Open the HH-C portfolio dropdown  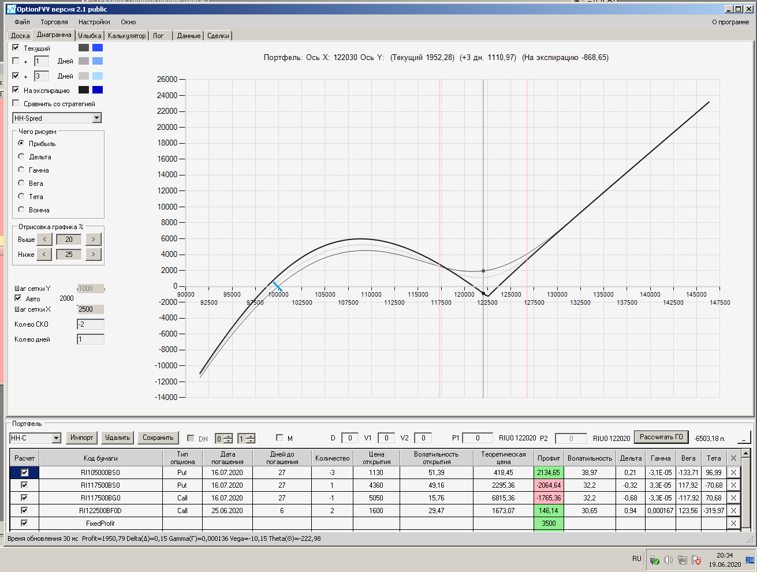[x=56, y=438]
